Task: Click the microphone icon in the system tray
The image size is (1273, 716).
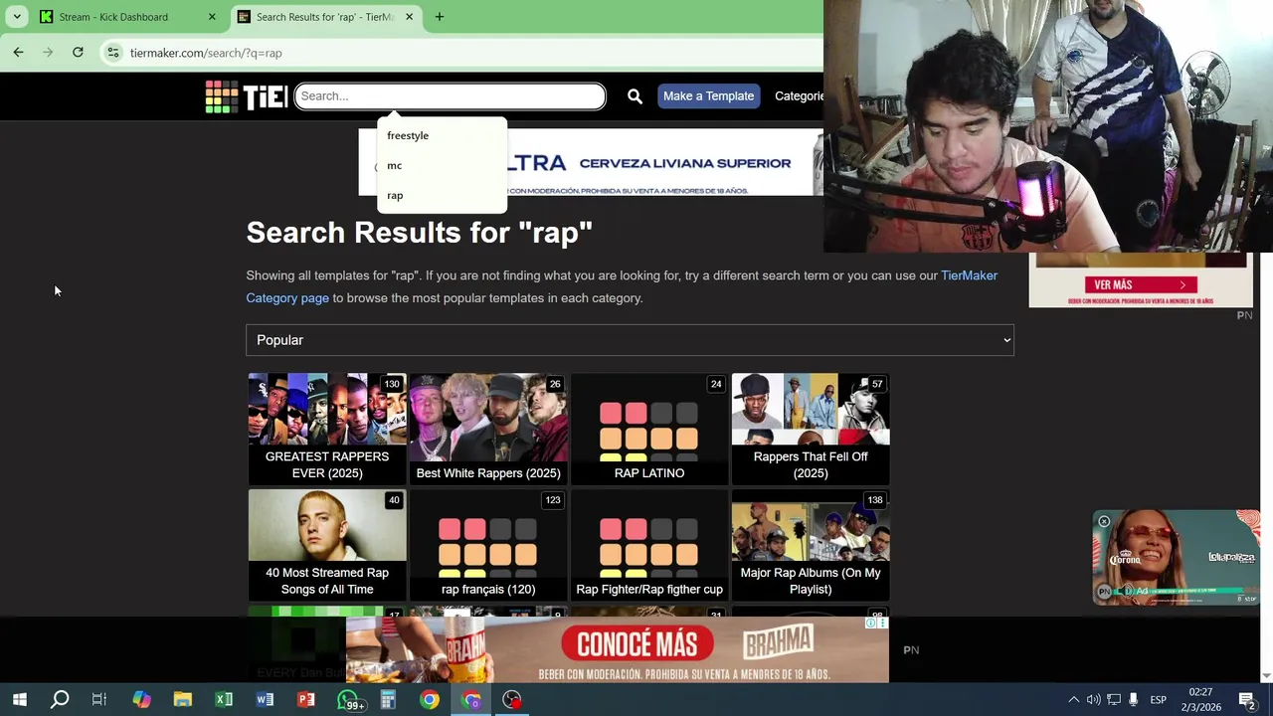Action: 1133,700
